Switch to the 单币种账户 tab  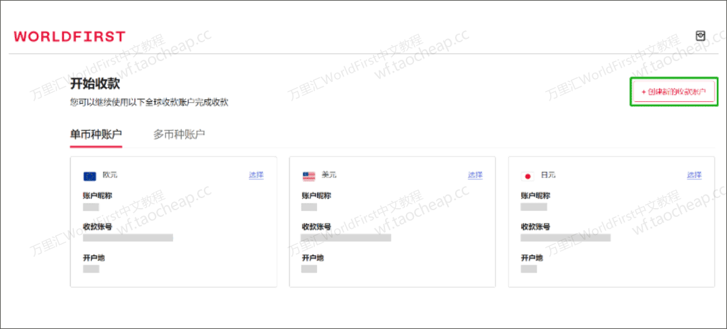pyautogui.click(x=96, y=134)
